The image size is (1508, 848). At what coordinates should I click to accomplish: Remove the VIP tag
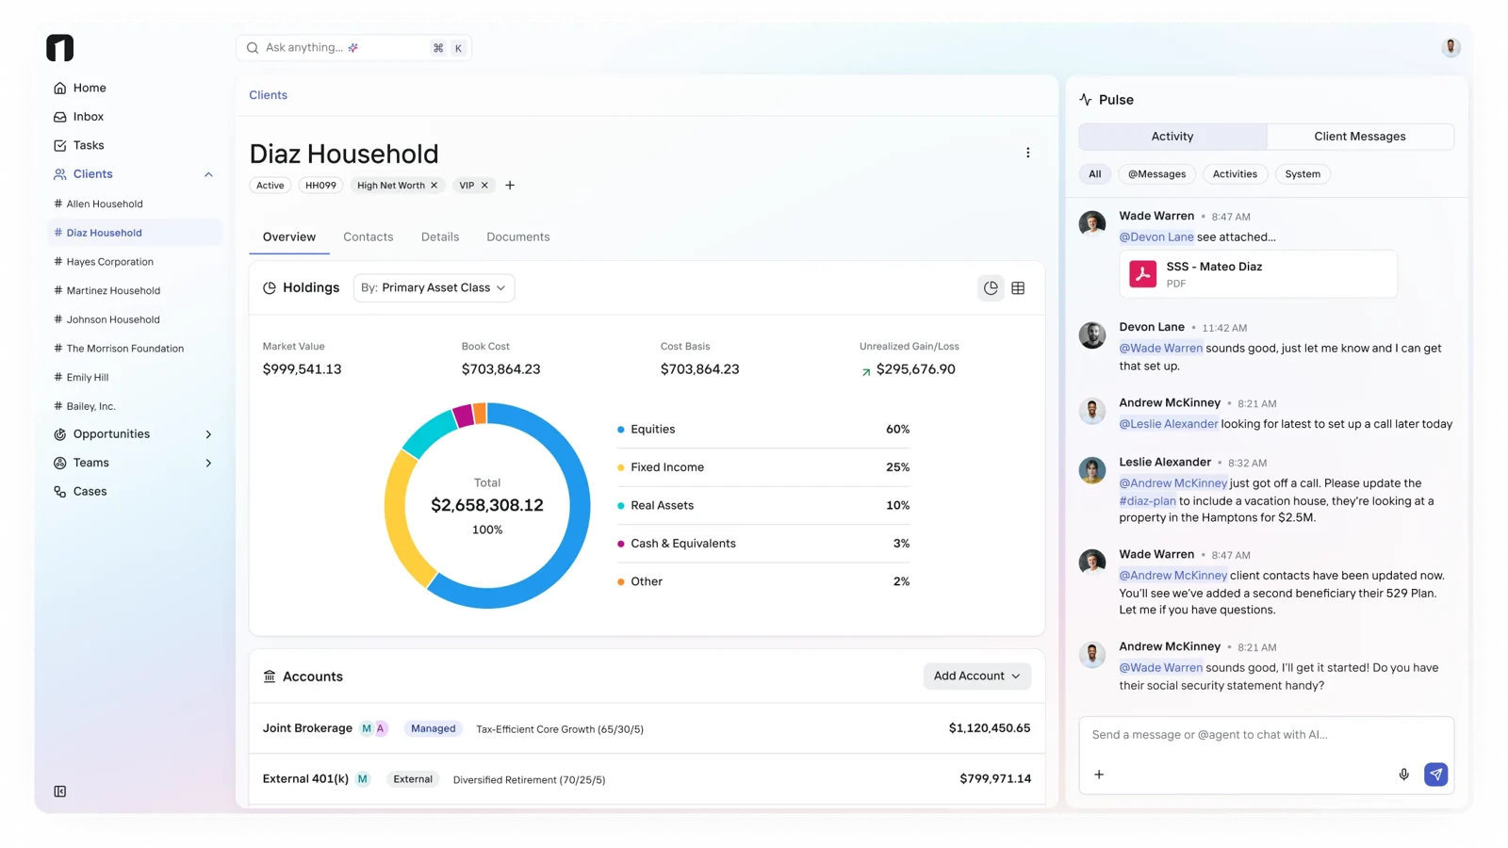click(484, 186)
